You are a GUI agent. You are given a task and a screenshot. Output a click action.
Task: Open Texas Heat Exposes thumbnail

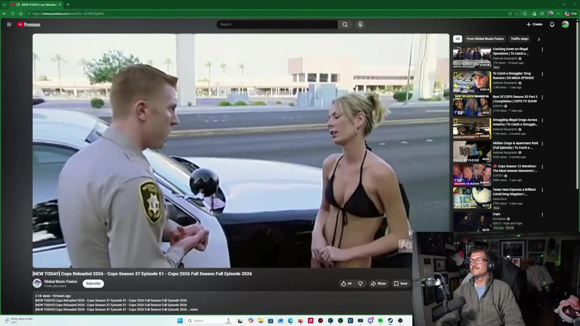coord(472,198)
